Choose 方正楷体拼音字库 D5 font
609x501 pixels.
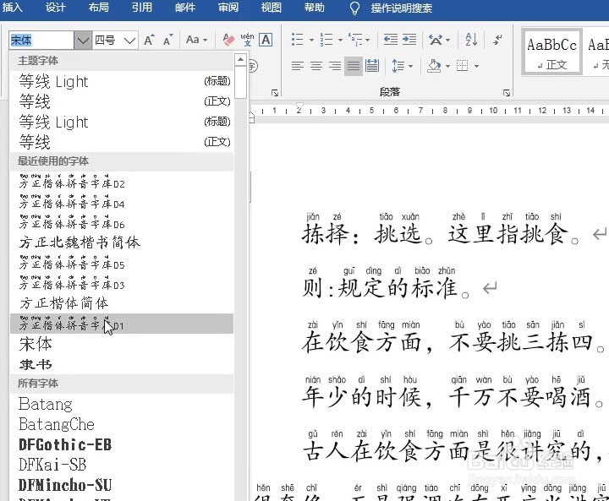tap(122, 263)
